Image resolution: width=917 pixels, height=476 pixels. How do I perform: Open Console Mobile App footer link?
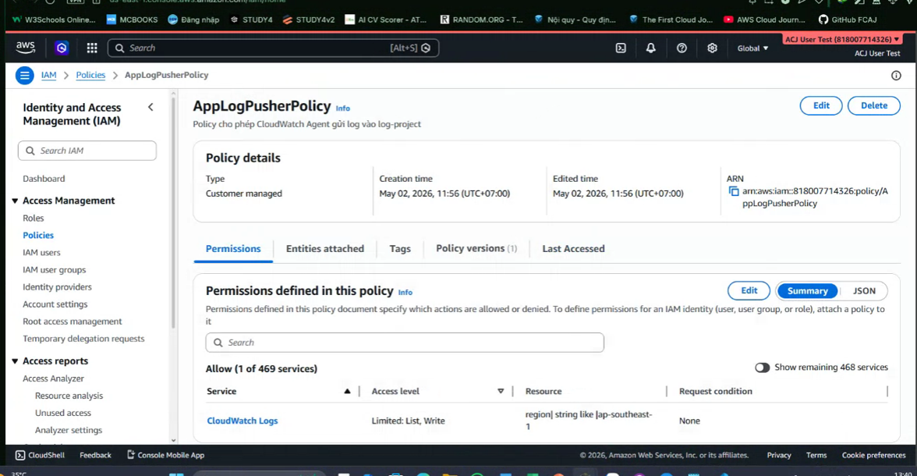tap(165, 455)
